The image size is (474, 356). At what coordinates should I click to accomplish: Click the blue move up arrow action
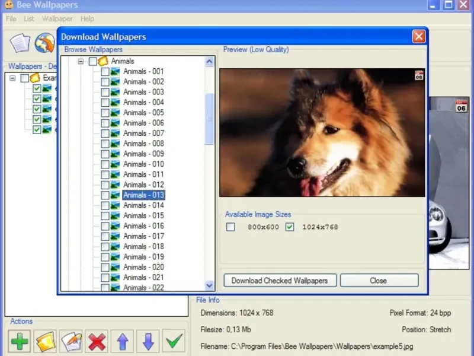(123, 341)
